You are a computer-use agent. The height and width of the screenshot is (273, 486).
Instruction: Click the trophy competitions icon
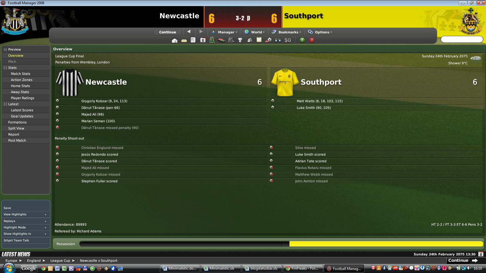pyautogui.click(x=240, y=40)
